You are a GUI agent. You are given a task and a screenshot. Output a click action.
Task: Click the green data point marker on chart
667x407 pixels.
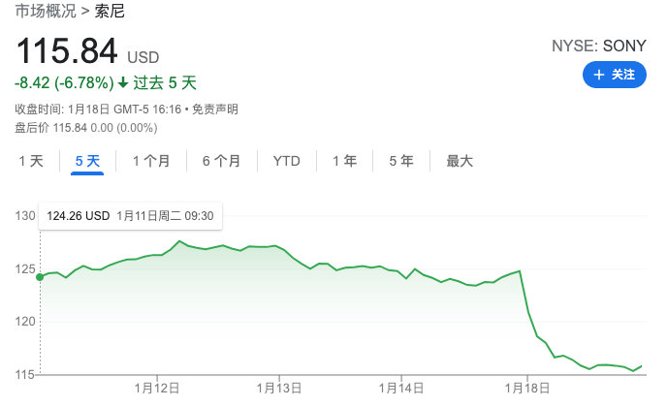point(40,277)
